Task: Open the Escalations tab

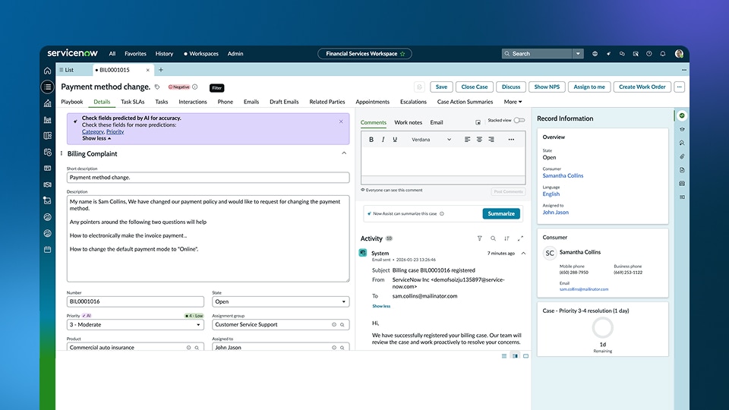Action: coord(413,102)
